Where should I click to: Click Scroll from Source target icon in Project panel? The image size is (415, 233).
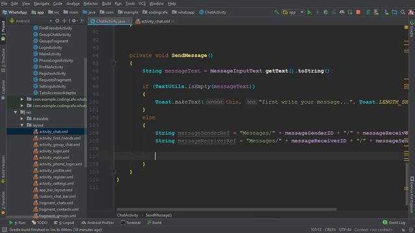pos(57,21)
